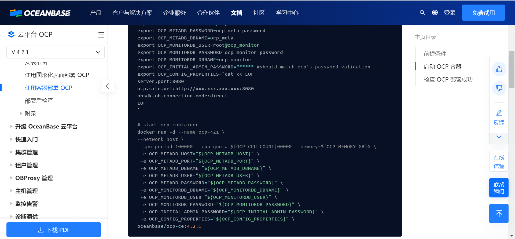
Task: Jump to 前提条件 in page contents
Action: (435, 54)
